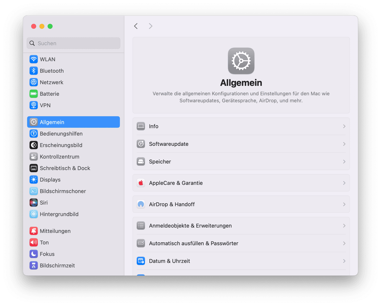The image size is (381, 306).
Task: Open the Speicher row label
Action: click(x=160, y=161)
